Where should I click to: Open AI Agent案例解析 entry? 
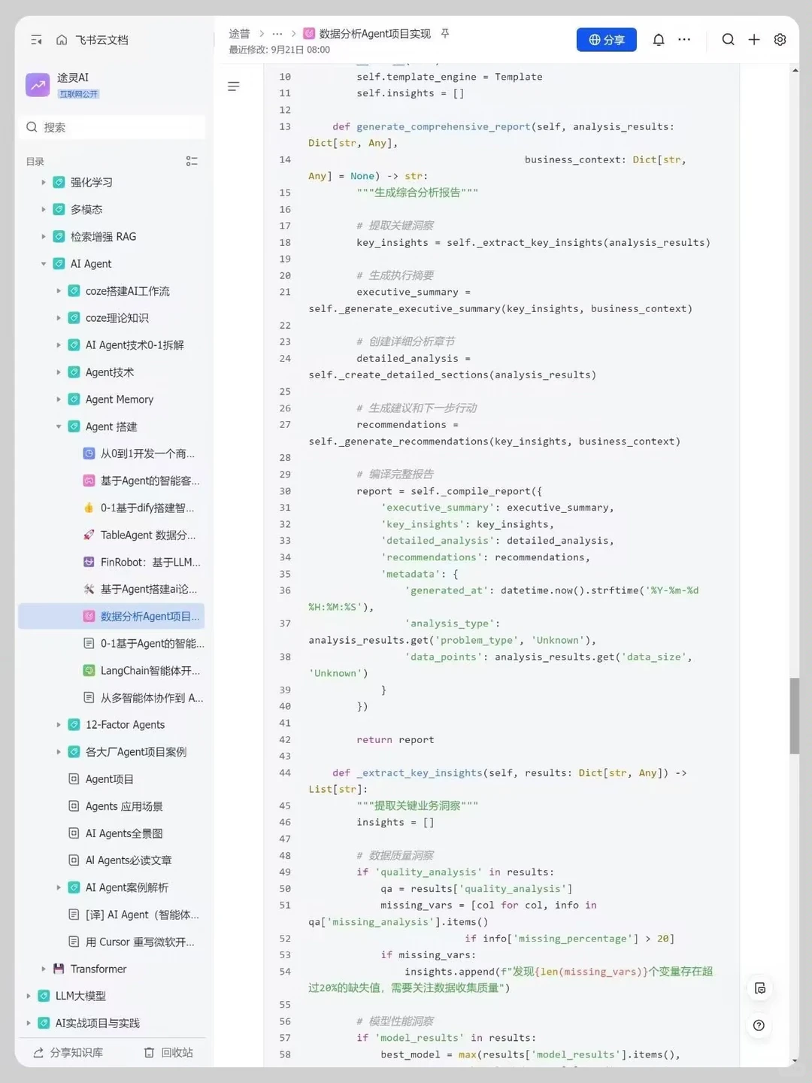tap(127, 887)
